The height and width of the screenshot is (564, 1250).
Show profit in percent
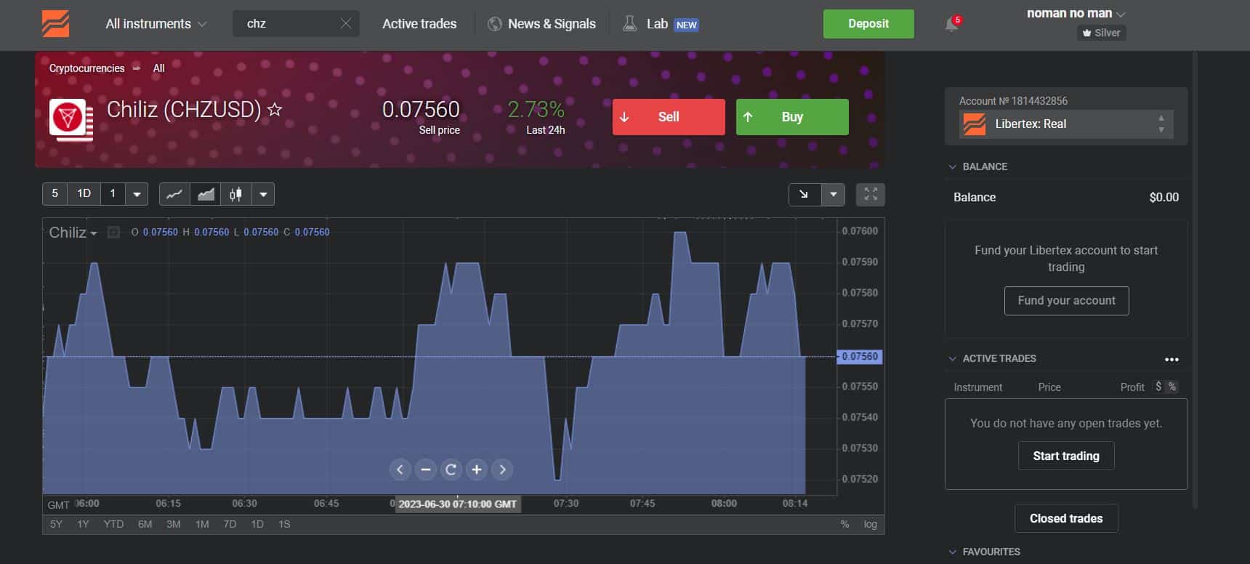(1172, 387)
